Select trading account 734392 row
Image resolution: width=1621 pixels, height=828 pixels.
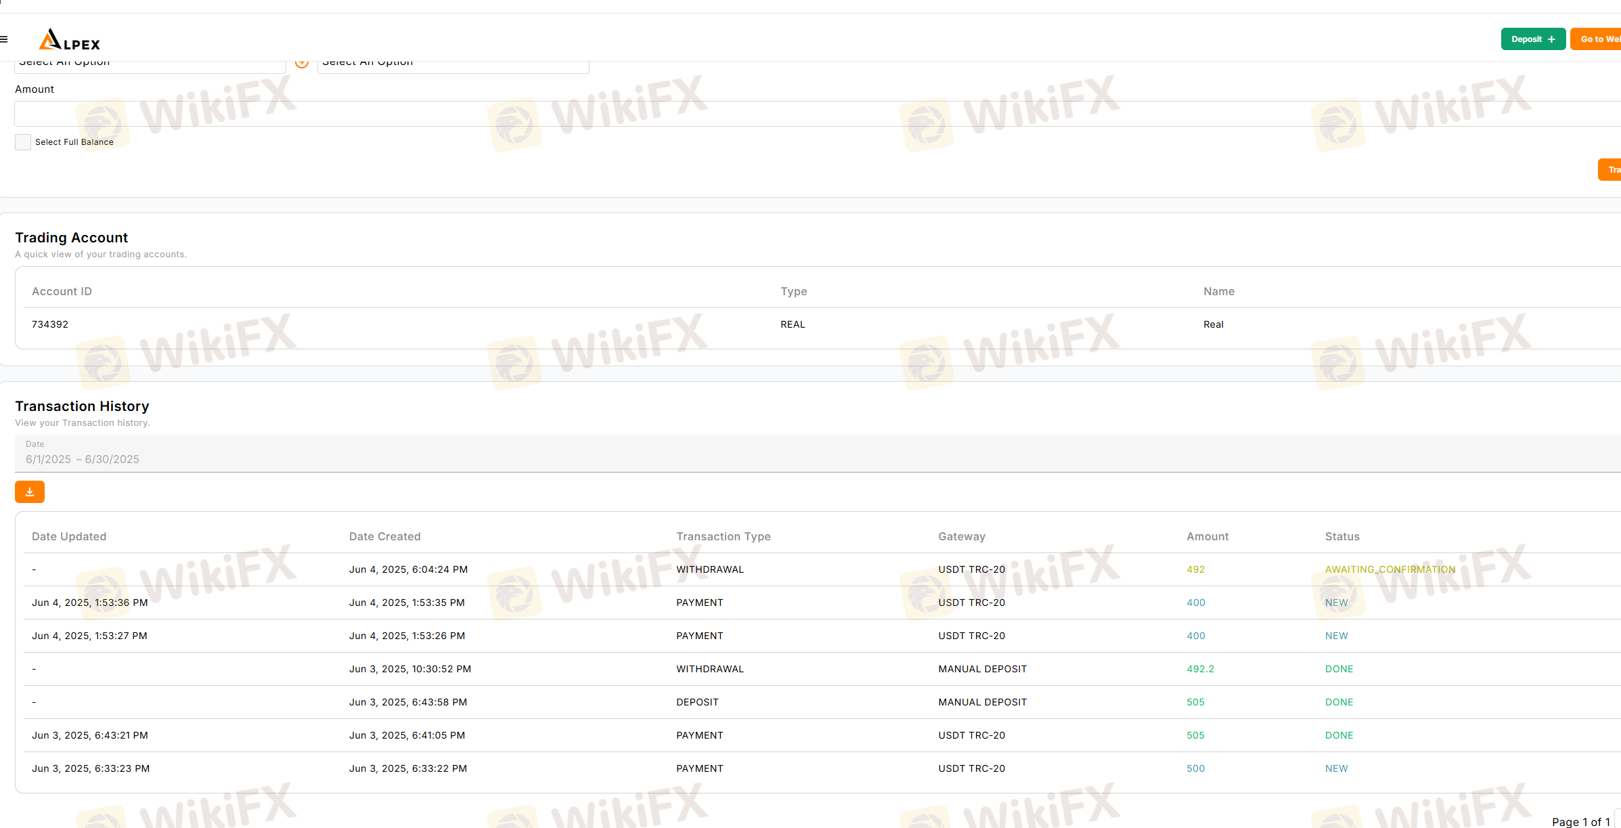[x=50, y=324]
